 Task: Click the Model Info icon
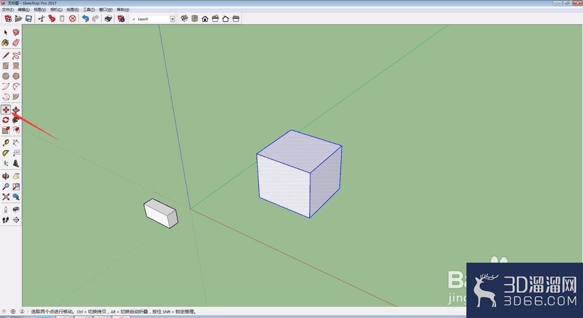(121, 19)
